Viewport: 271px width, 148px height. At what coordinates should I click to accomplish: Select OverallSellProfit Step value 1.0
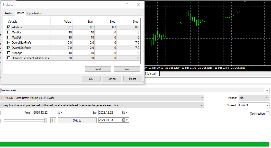tap(106, 48)
